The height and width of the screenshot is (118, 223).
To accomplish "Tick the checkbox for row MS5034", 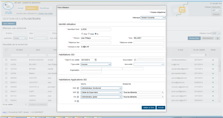I will coord(6,60).
